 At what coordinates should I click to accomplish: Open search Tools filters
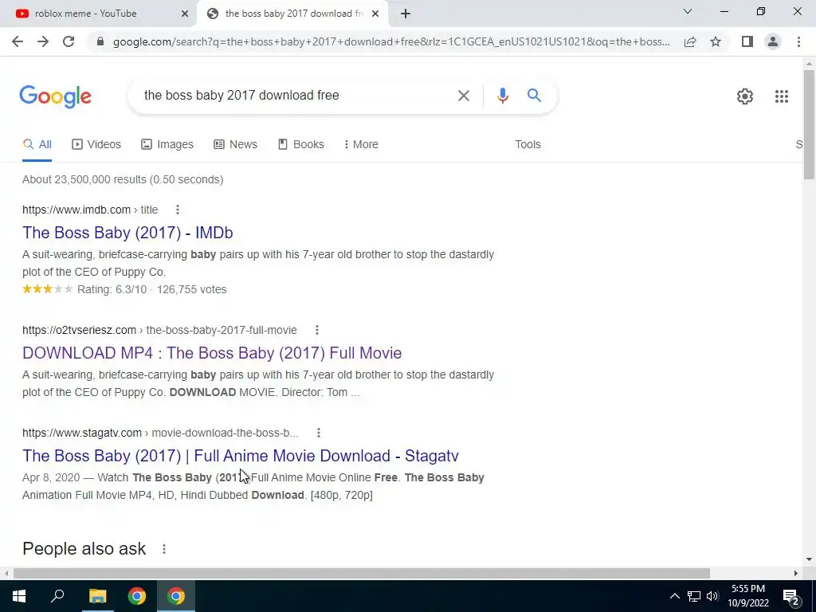528,144
